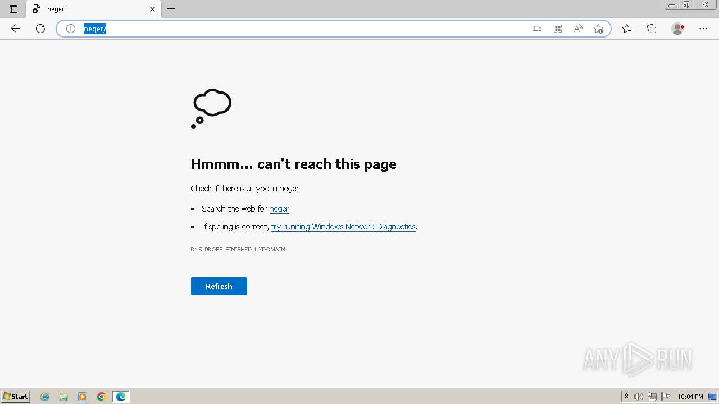The height and width of the screenshot is (404, 719).
Task: Click the "Hmmm… can't reach this page" heading
Action: click(x=294, y=164)
